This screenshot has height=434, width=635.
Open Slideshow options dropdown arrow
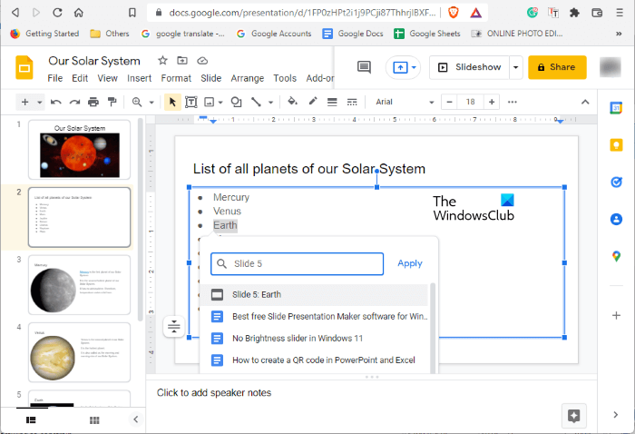click(x=515, y=67)
